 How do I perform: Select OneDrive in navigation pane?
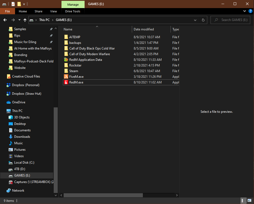(x=19, y=102)
